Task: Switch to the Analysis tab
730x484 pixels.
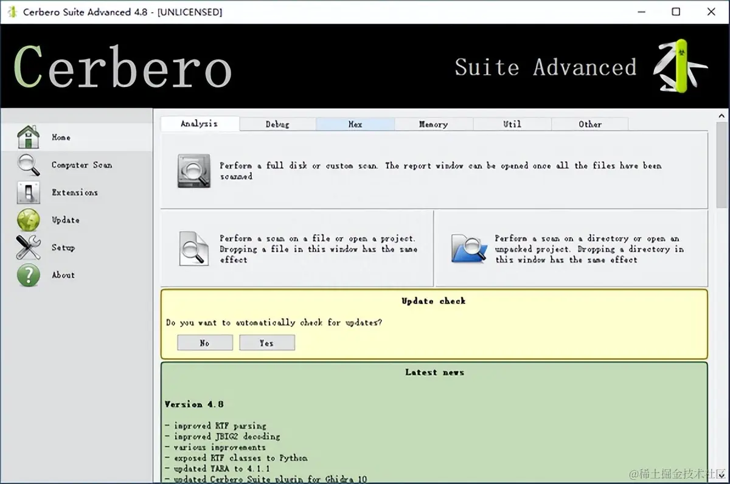Action: pos(200,123)
